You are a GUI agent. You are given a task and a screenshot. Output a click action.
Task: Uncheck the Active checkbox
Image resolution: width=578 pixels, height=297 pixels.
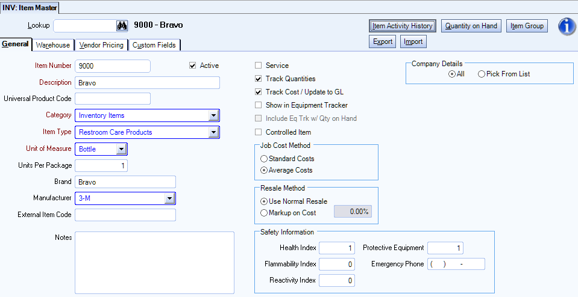(x=193, y=66)
